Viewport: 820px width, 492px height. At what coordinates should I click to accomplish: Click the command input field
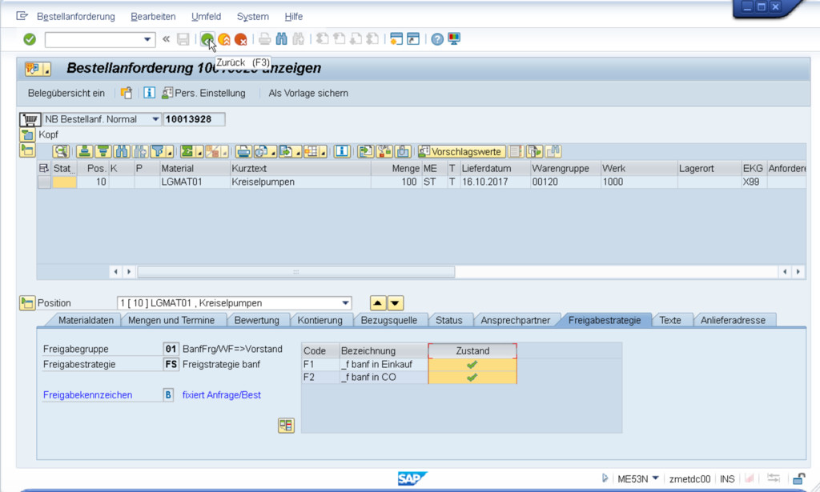click(x=94, y=39)
